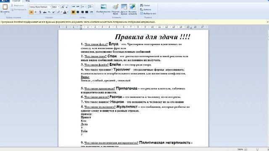Select align text left
Screen dimensions: 269x151
click(74, 12)
